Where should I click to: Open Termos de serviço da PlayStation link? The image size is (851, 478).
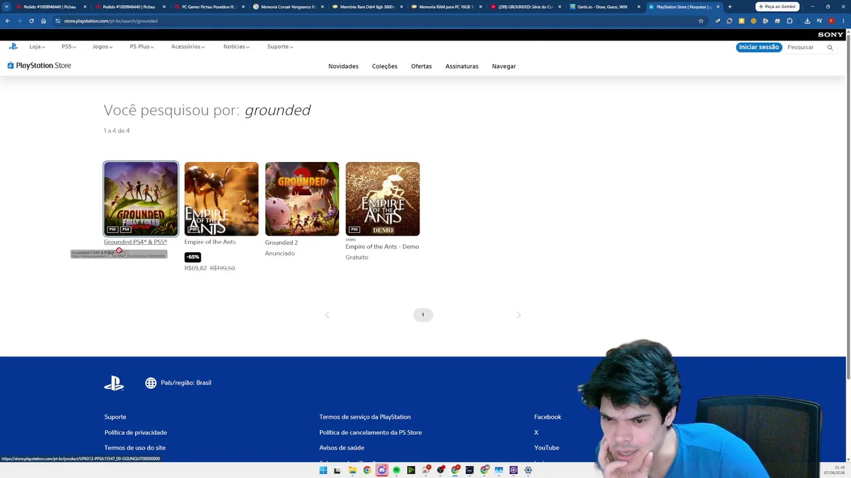[x=365, y=417]
